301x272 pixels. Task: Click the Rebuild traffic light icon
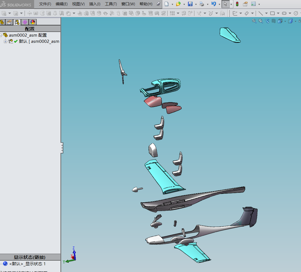pyautogui.click(x=237, y=4)
